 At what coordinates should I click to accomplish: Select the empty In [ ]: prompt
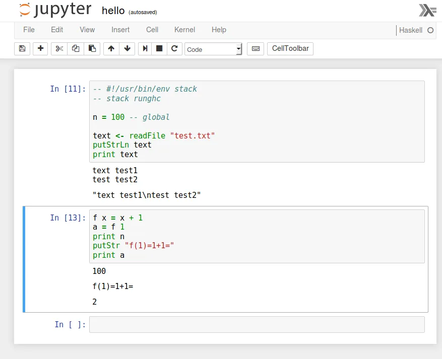click(70, 324)
